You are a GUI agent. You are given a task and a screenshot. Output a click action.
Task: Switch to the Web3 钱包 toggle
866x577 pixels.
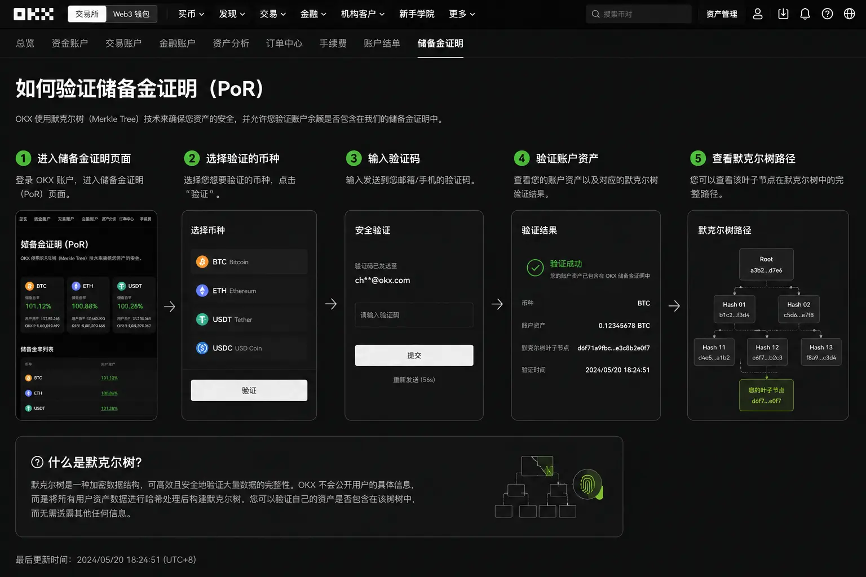pos(131,14)
